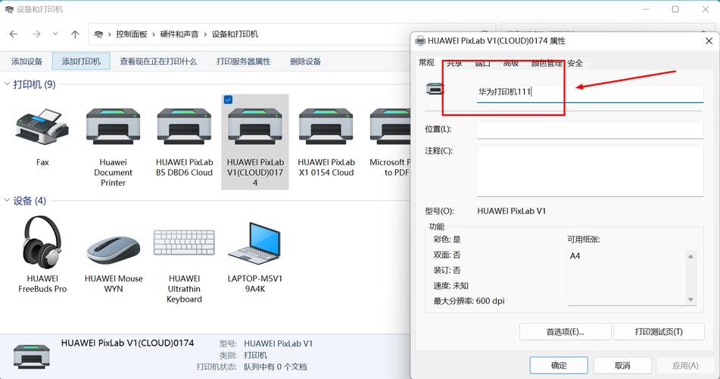This screenshot has height=379, width=720.
Task: Click the printer icon in details pane
Action: point(31,356)
